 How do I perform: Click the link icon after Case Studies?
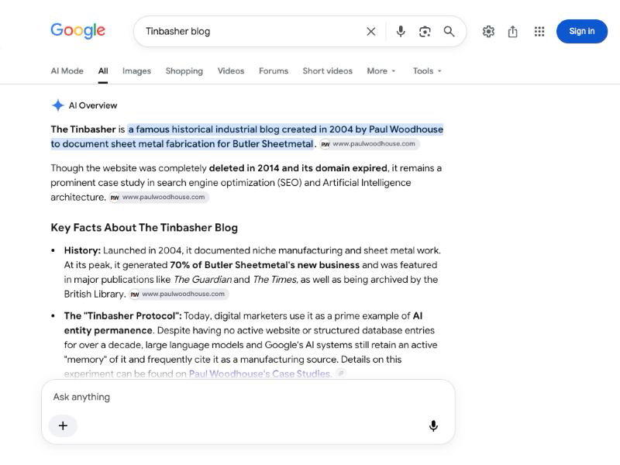click(x=341, y=374)
